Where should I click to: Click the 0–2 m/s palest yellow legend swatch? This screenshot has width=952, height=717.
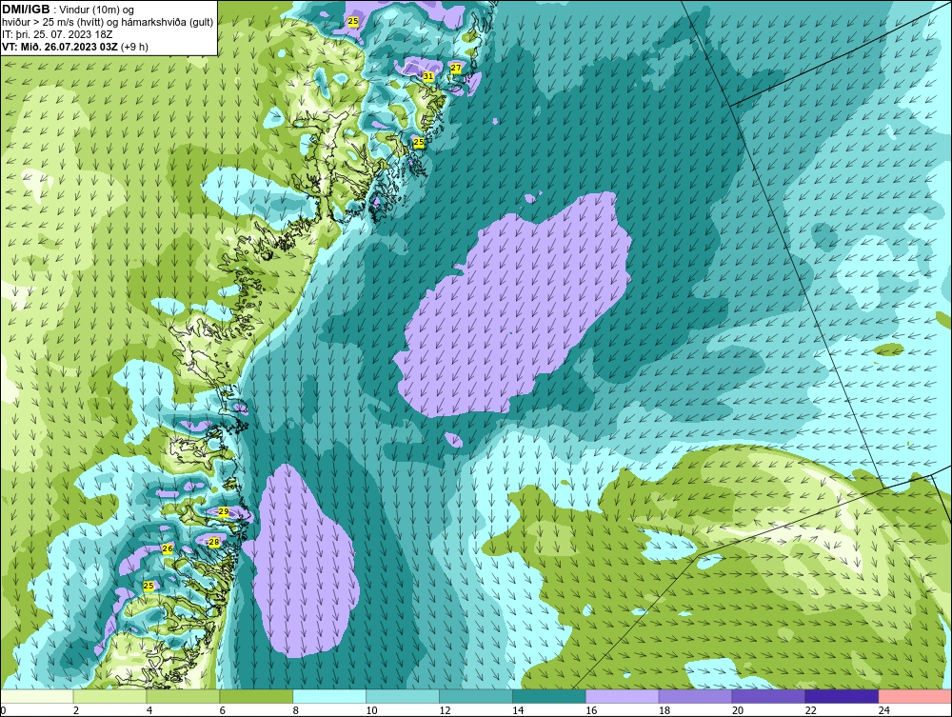(x=37, y=696)
